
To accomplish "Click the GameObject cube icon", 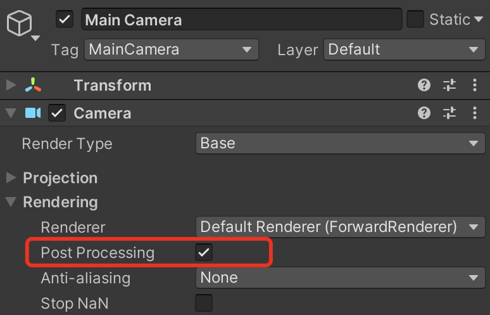I will pyautogui.click(x=20, y=23).
